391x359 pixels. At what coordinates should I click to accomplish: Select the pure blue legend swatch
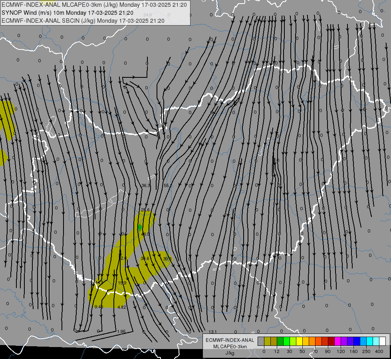[x=357, y=341]
